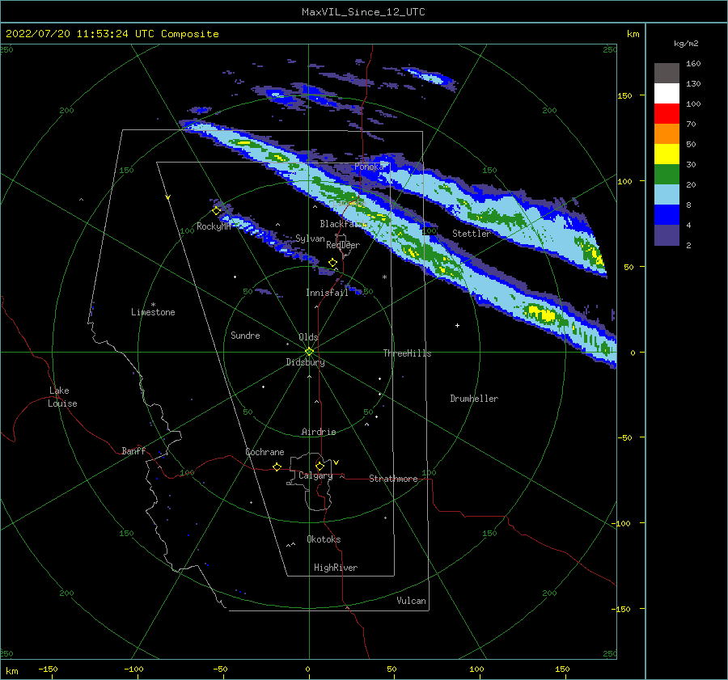Click the Okotoks label
This screenshot has width=728, height=680.
[x=324, y=539]
